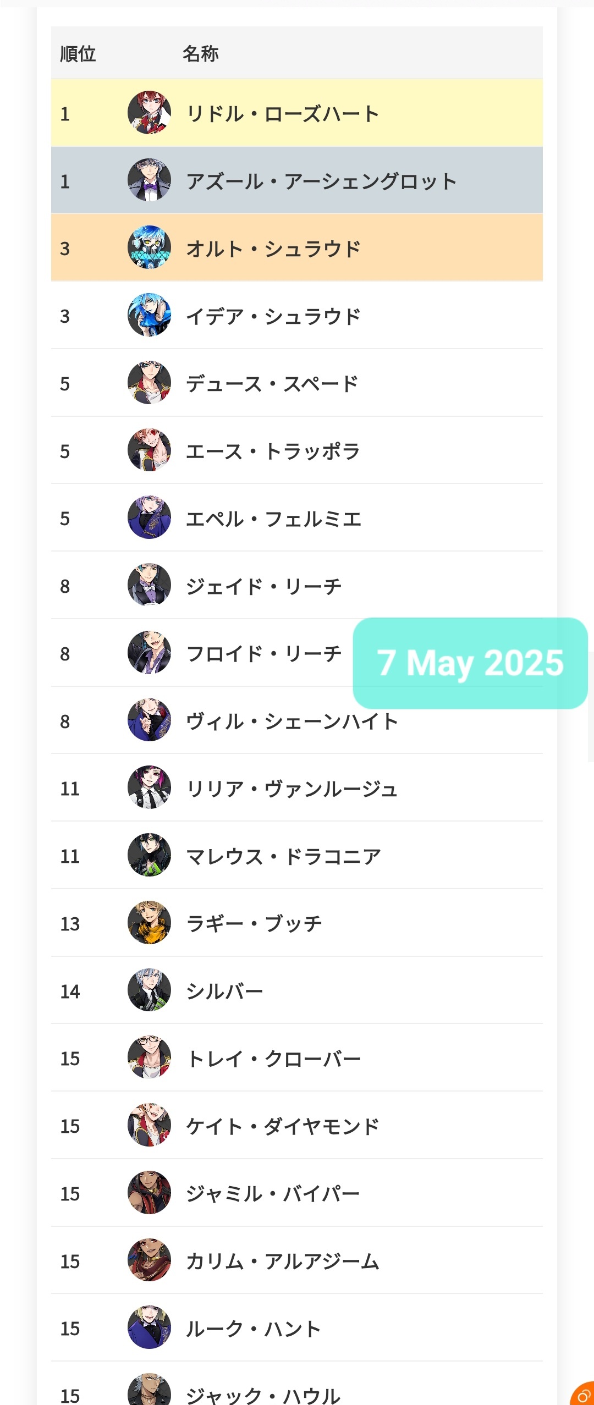Tap the 7 May 2025 date badge
Screen dimensions: 594x1405
click(470, 663)
